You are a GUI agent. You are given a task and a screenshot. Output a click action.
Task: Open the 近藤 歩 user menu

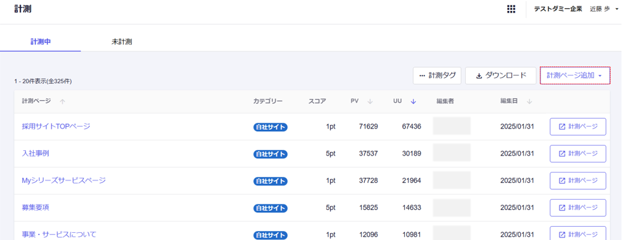604,9
